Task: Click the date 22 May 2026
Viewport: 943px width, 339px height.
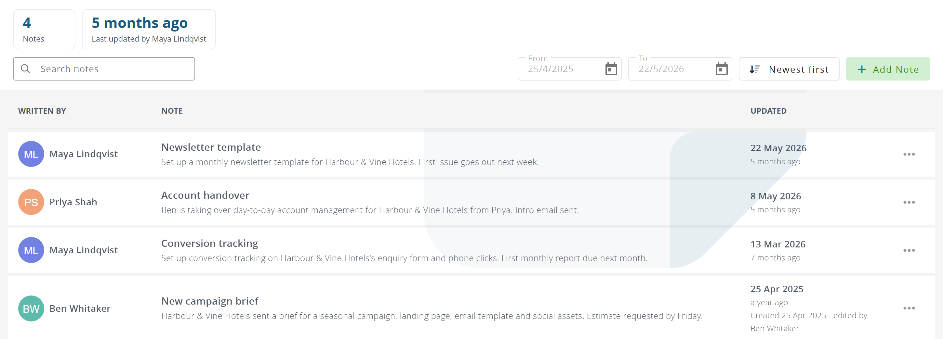Action: (x=778, y=148)
